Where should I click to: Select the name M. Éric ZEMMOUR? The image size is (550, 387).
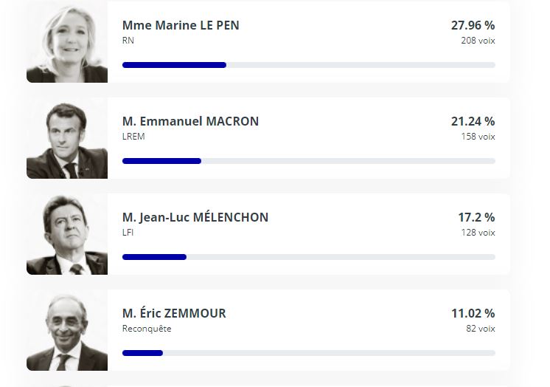174,313
